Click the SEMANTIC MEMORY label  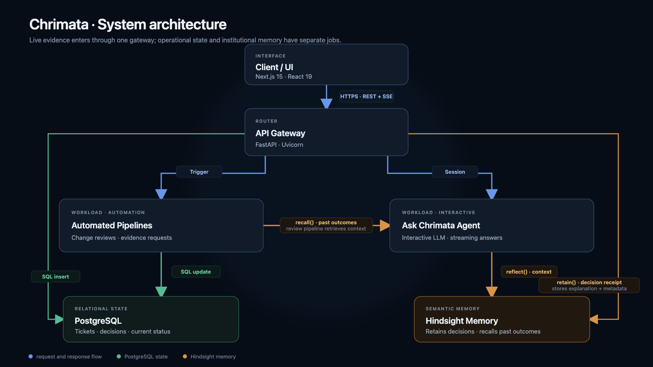tap(453, 309)
